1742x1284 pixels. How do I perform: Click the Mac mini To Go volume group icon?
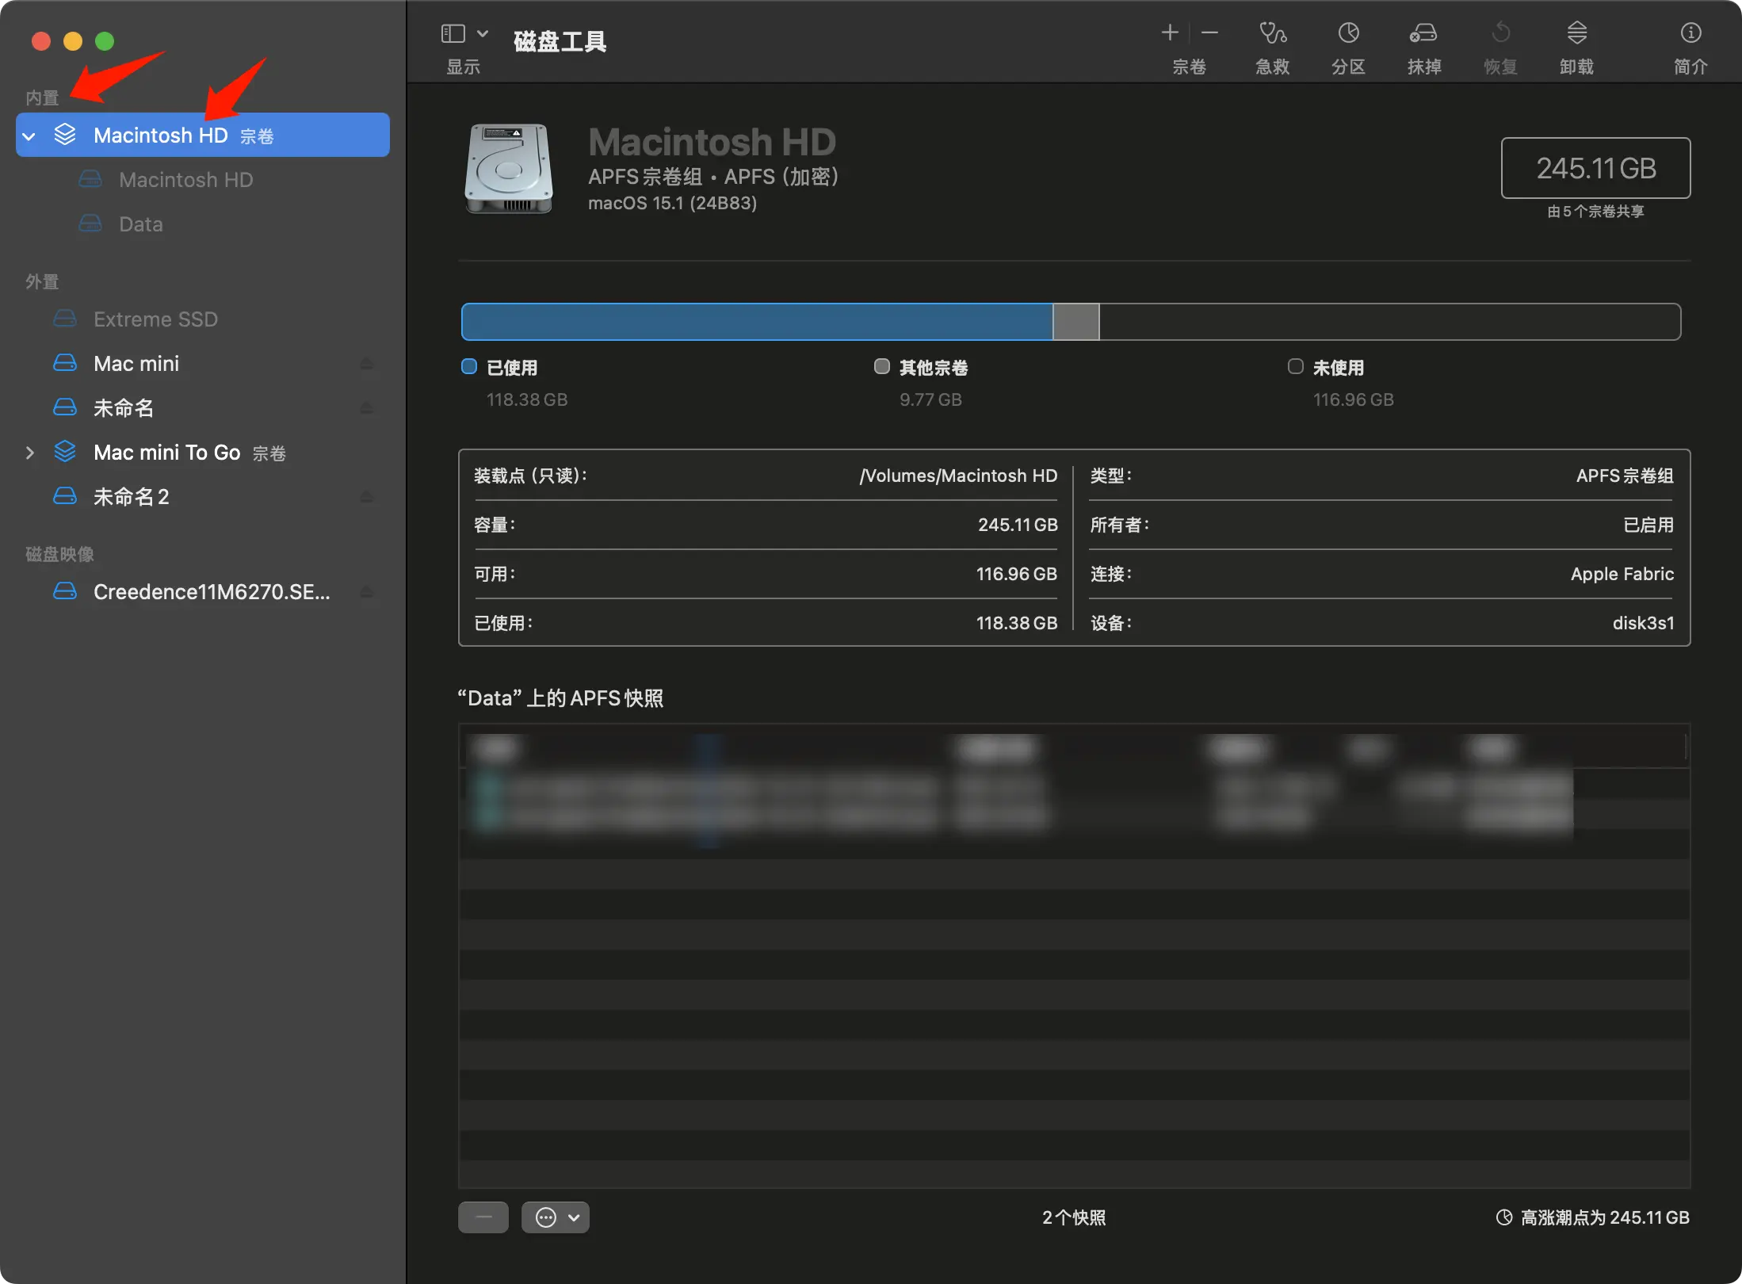pyautogui.click(x=65, y=452)
